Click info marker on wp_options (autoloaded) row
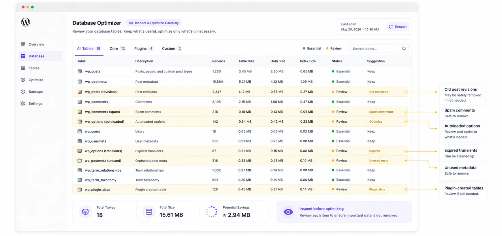The width and height of the screenshot is (502, 236). tap(406, 121)
